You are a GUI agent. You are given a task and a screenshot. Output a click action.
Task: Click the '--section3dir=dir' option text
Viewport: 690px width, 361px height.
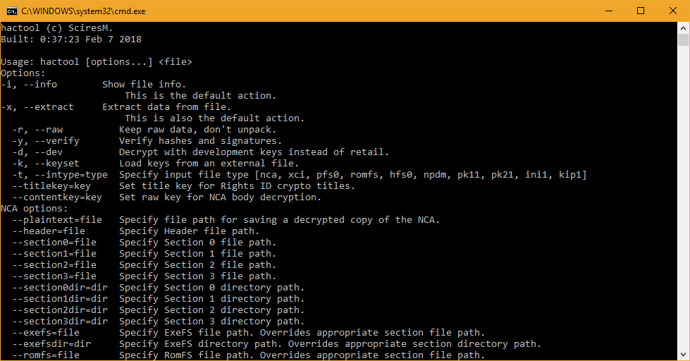click(x=60, y=322)
